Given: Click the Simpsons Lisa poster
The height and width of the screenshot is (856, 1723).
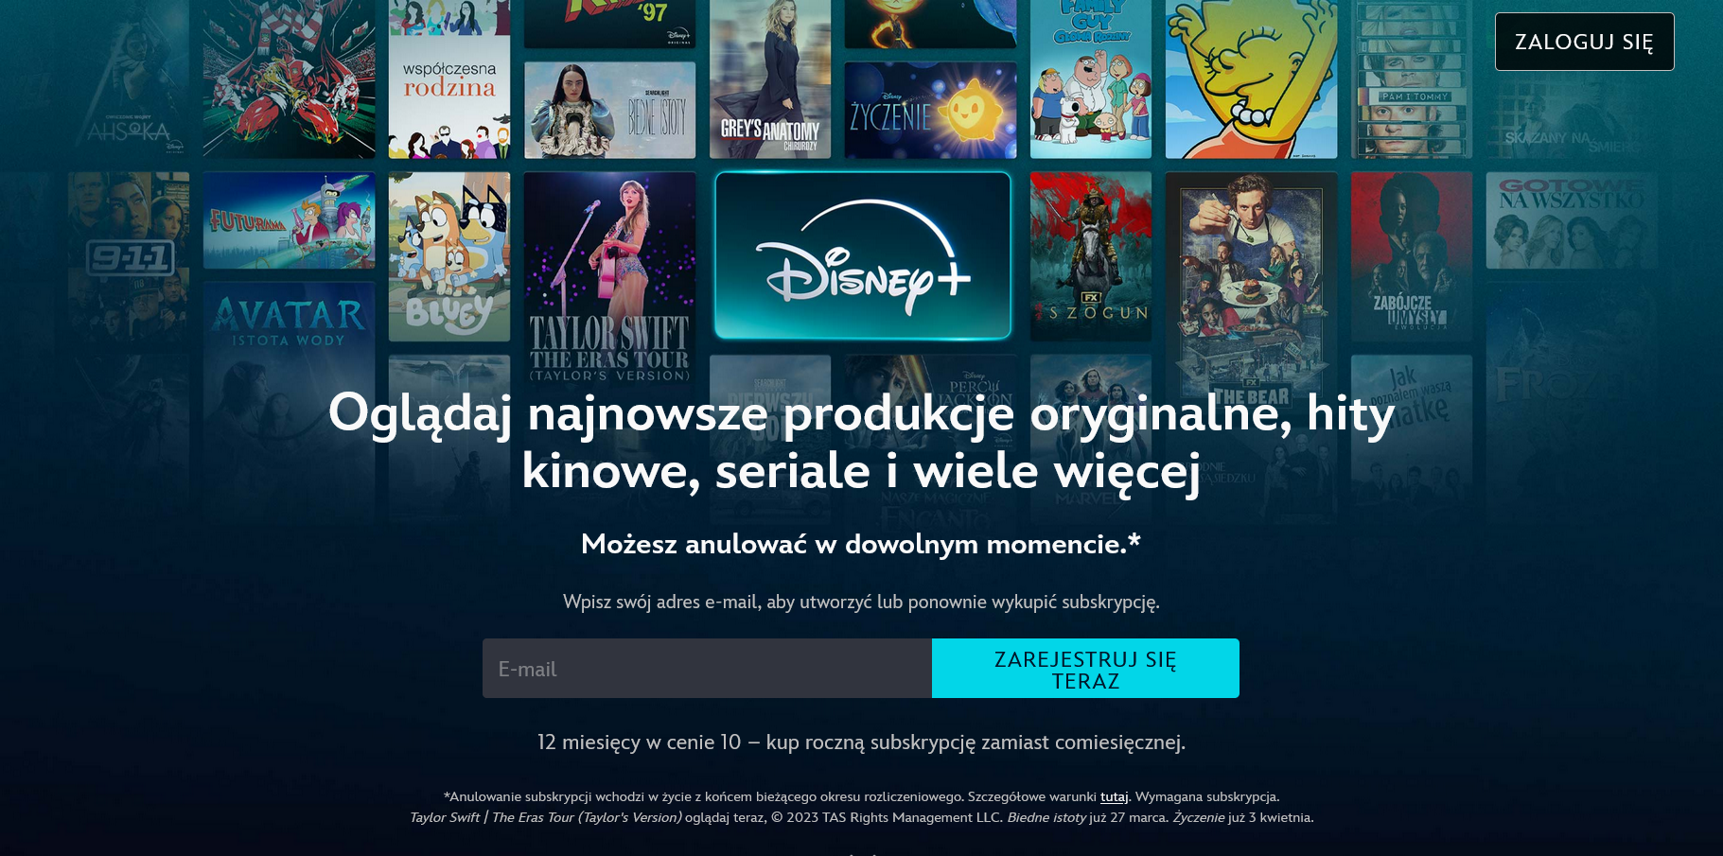Looking at the screenshot, I should [x=1251, y=79].
